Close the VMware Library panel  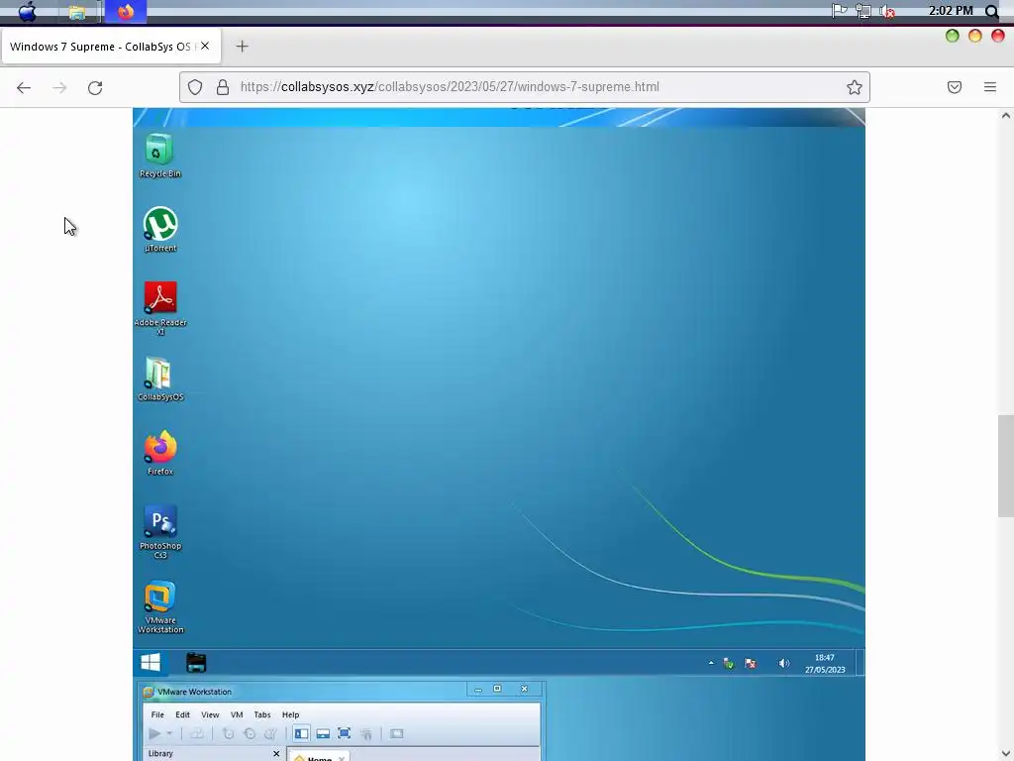(x=276, y=753)
